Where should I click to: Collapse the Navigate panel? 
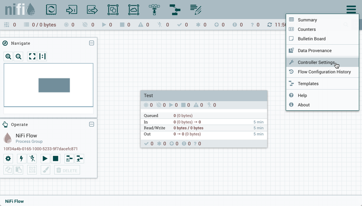tap(92, 43)
